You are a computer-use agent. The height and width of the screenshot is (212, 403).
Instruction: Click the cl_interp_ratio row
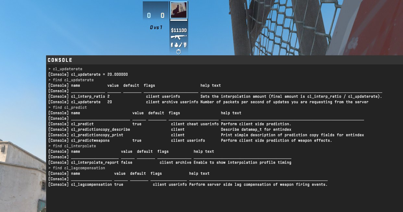[x=215, y=96]
